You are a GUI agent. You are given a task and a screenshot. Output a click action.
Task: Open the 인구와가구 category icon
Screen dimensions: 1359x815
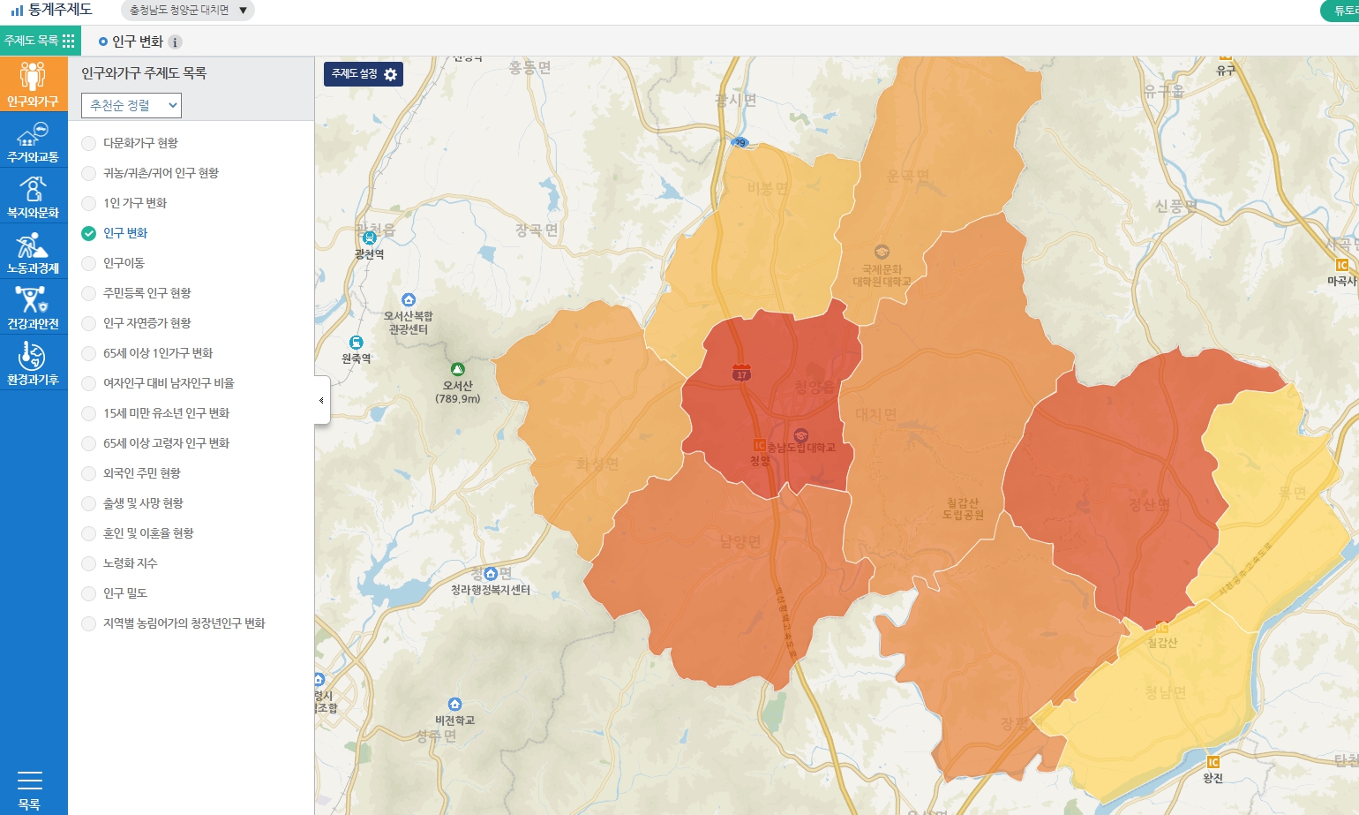click(34, 85)
